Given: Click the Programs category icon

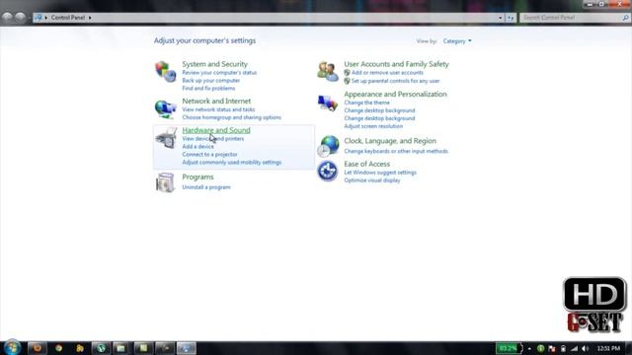Looking at the screenshot, I should coord(165,182).
